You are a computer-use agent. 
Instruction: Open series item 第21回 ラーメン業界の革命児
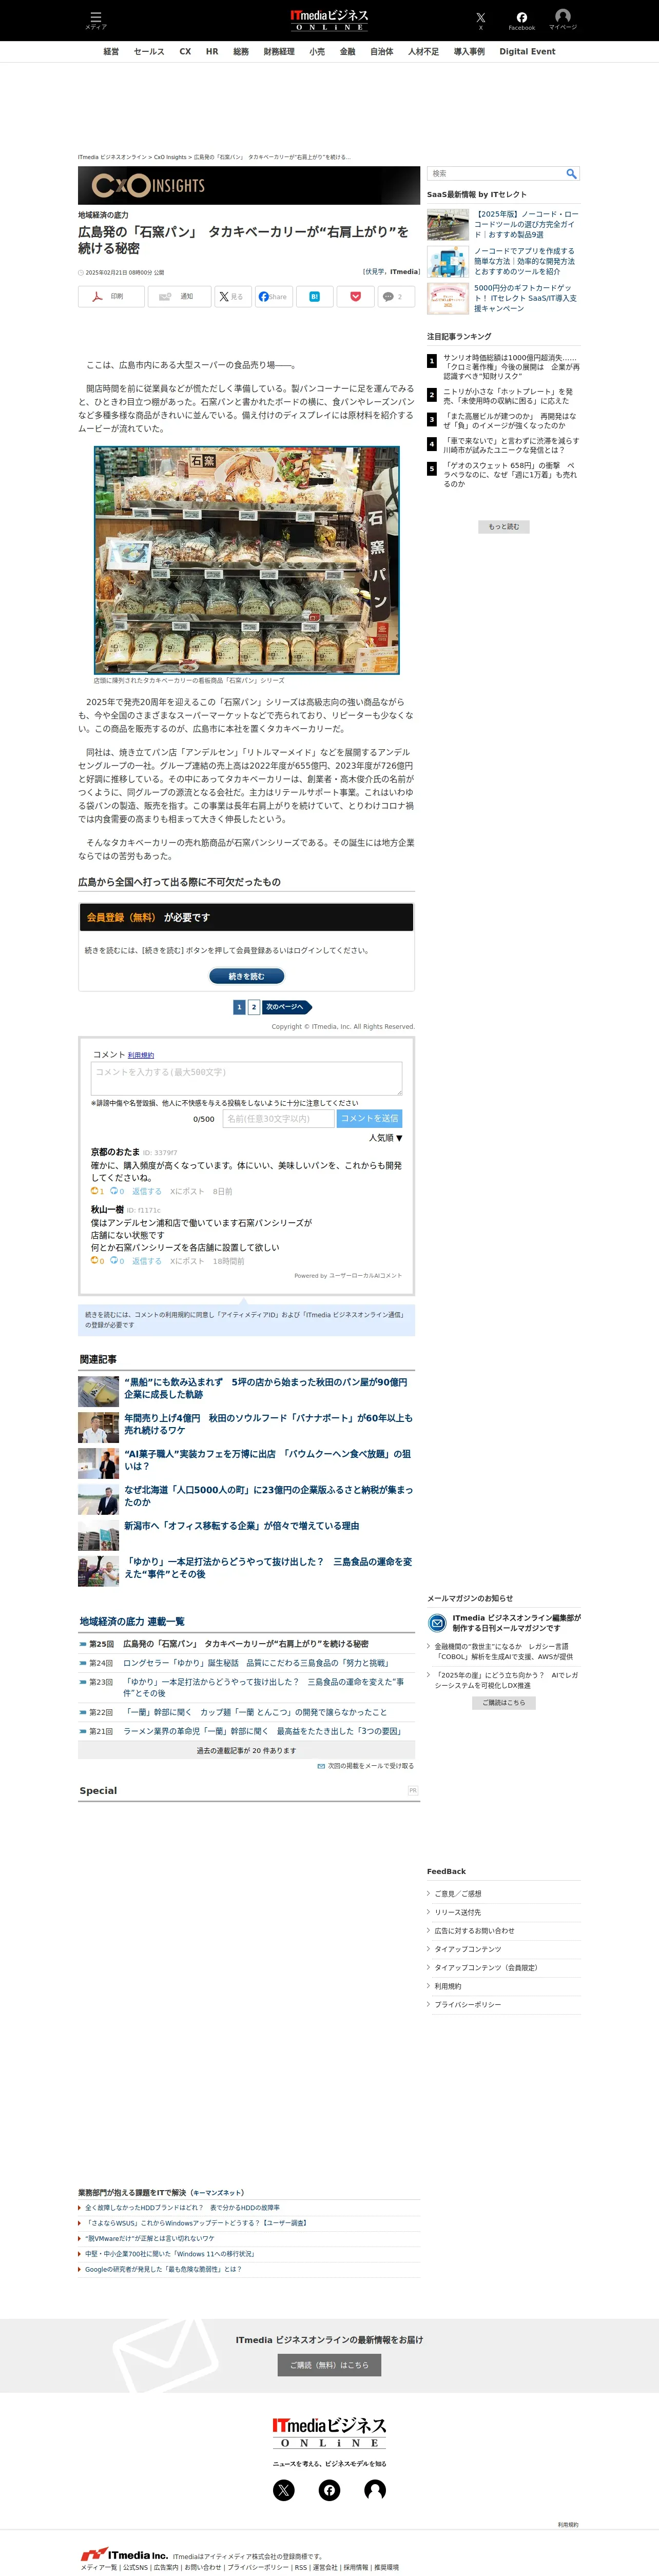pos(262,1731)
